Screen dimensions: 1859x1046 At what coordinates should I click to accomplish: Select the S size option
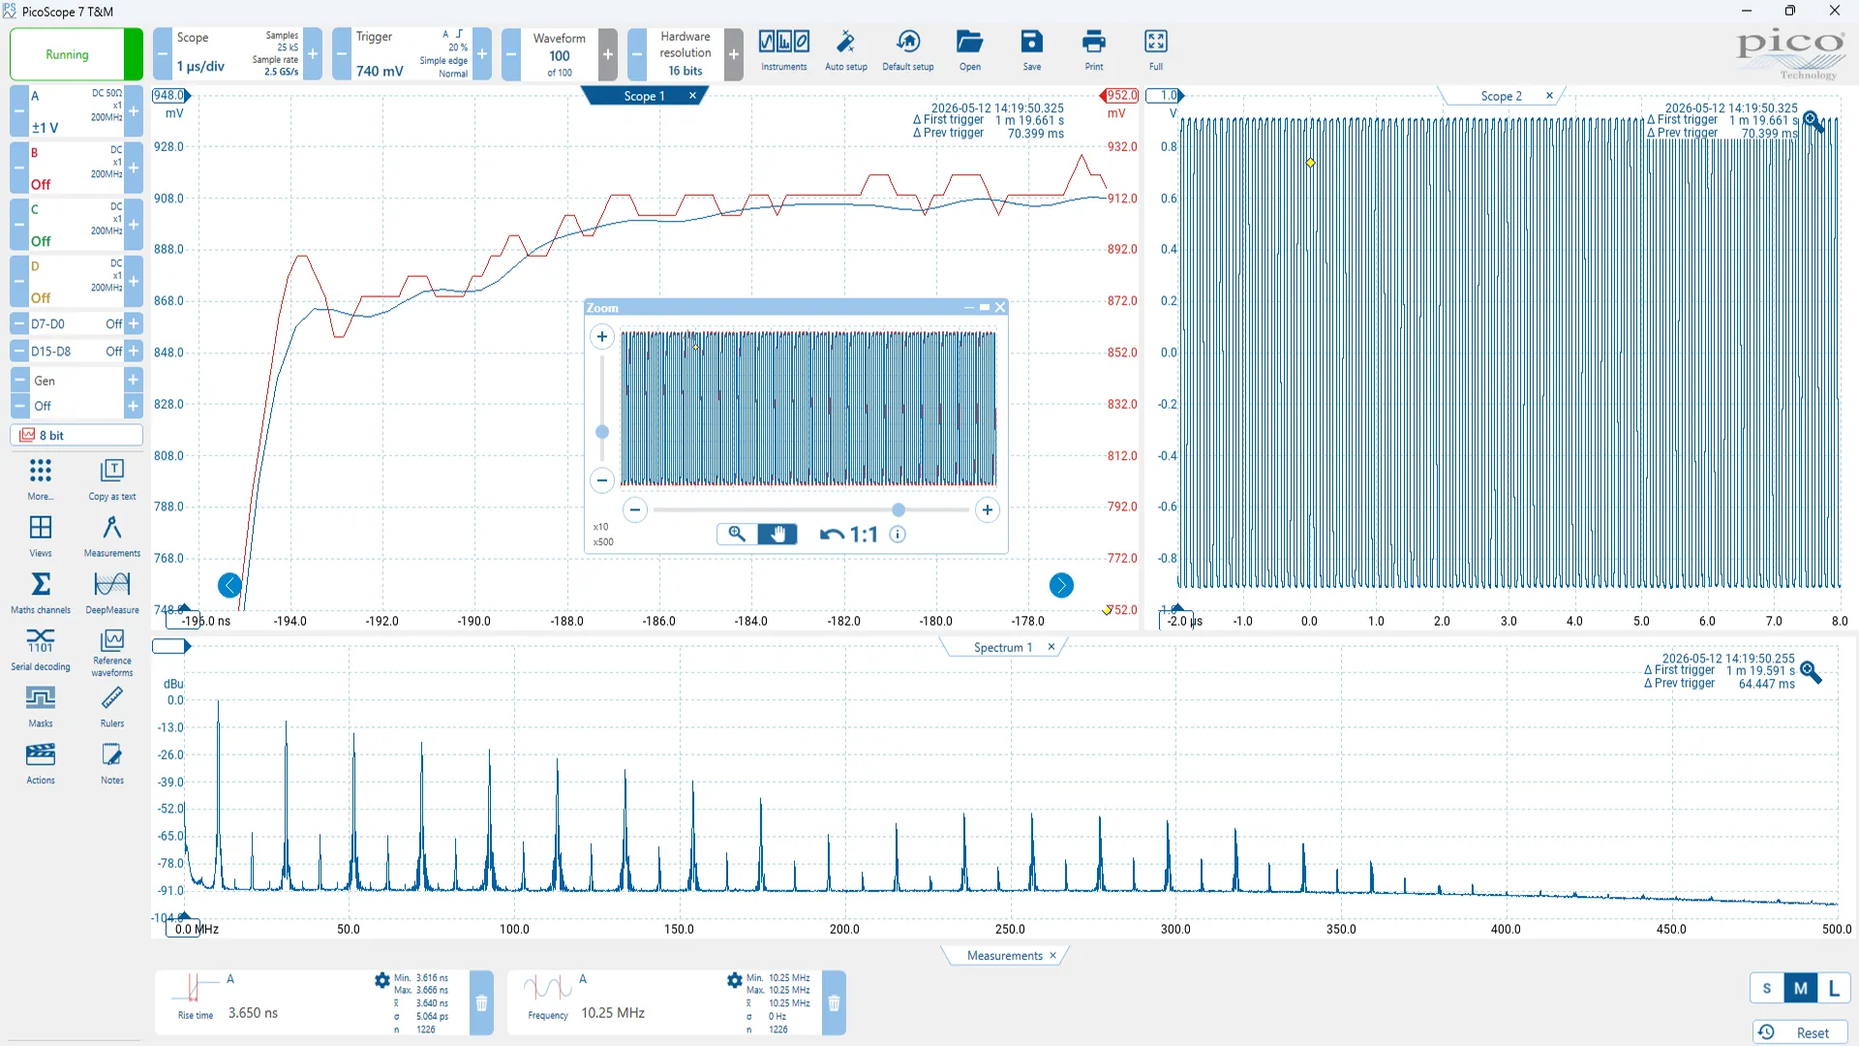[x=1767, y=988]
